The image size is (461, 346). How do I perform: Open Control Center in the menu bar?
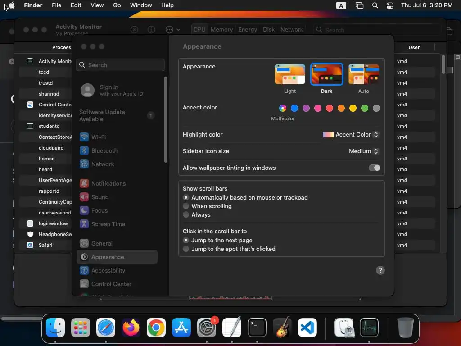click(x=390, y=5)
